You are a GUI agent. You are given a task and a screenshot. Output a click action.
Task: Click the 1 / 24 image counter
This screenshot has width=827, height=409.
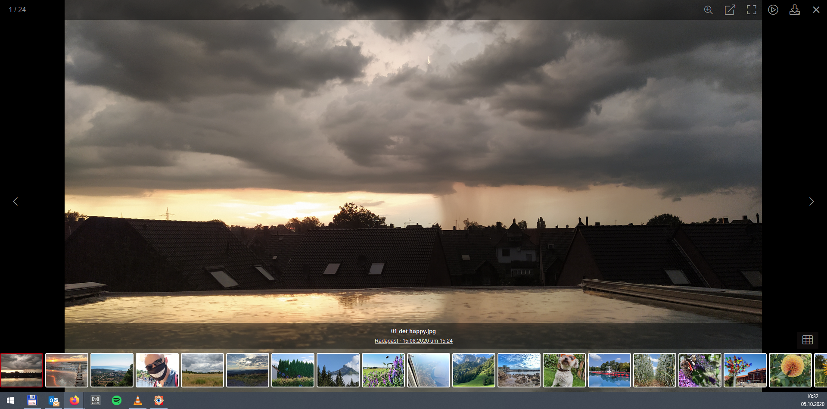click(x=17, y=9)
